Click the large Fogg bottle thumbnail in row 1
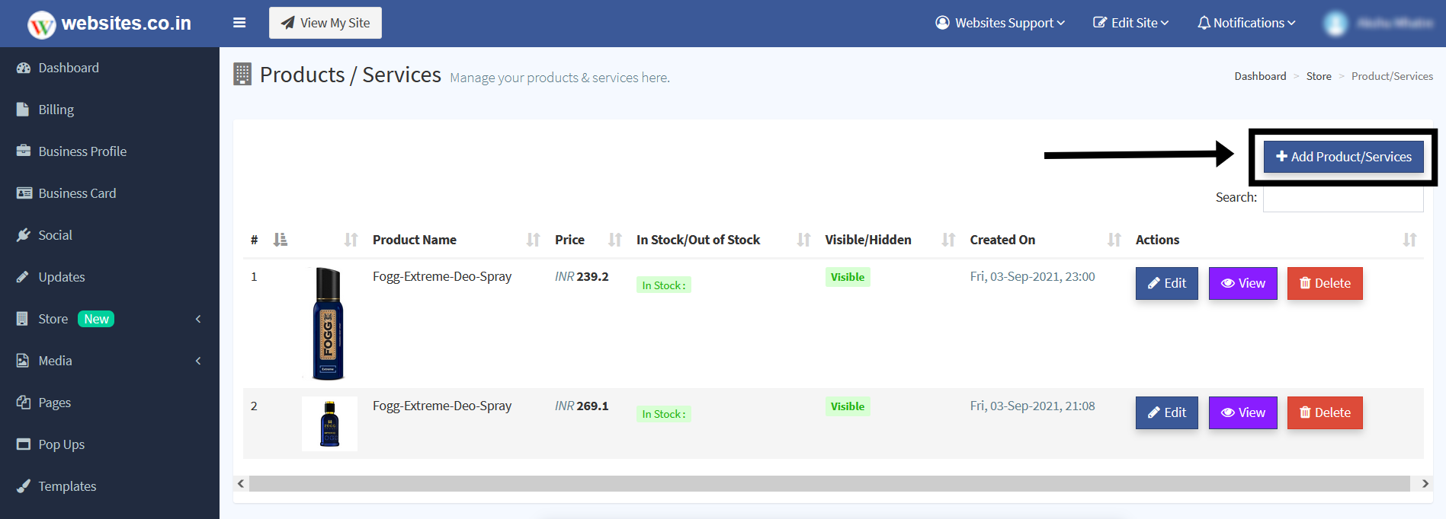Image resolution: width=1446 pixels, height=519 pixels. tap(329, 323)
